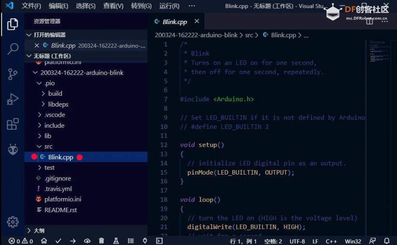Viewport: 397px width, 245px height.
Task: Place cursor on line 15 pinMode code
Action: pyautogui.click(x=241, y=172)
